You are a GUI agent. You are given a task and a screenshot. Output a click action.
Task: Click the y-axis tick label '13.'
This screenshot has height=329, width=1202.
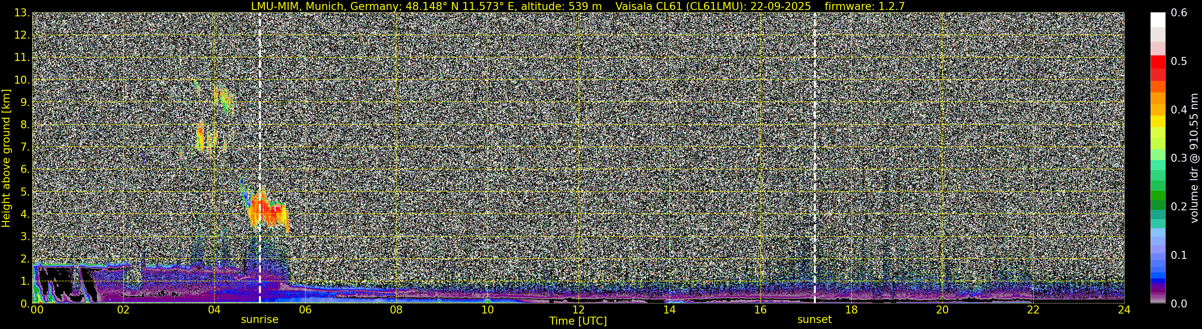[x=22, y=13]
